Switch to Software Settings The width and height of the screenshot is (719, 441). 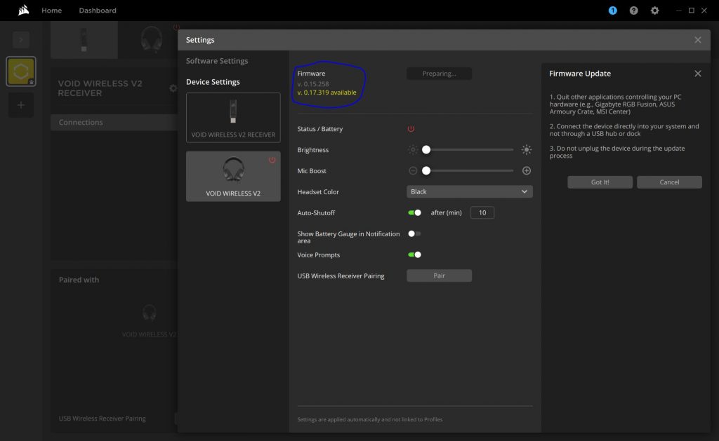click(217, 61)
